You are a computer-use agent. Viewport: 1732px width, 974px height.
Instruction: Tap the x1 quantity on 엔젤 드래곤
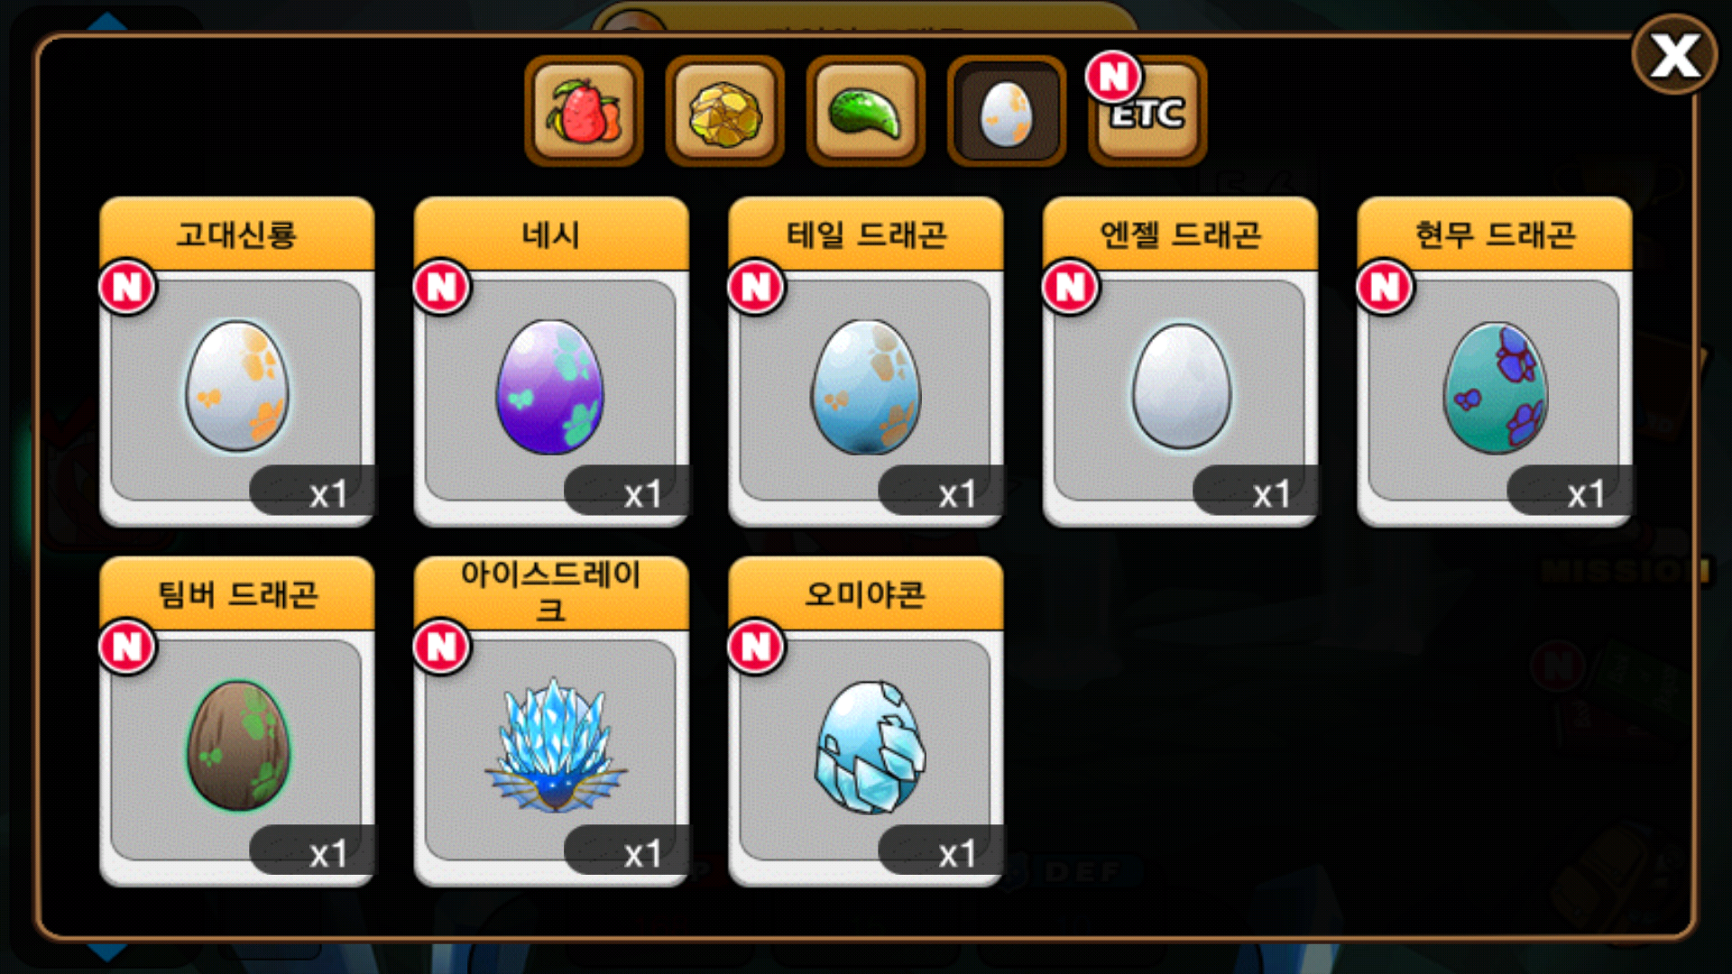(x=1271, y=494)
